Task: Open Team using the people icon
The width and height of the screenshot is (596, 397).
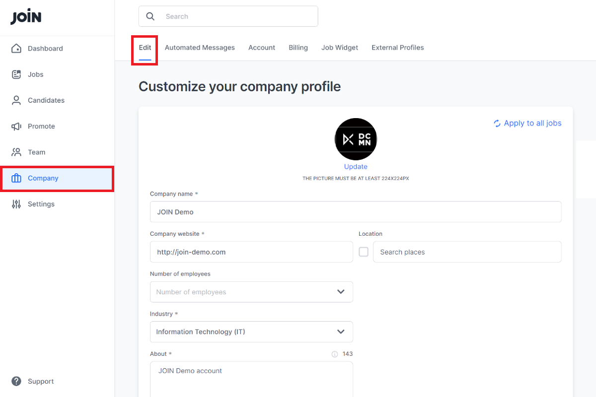Action: [x=16, y=152]
